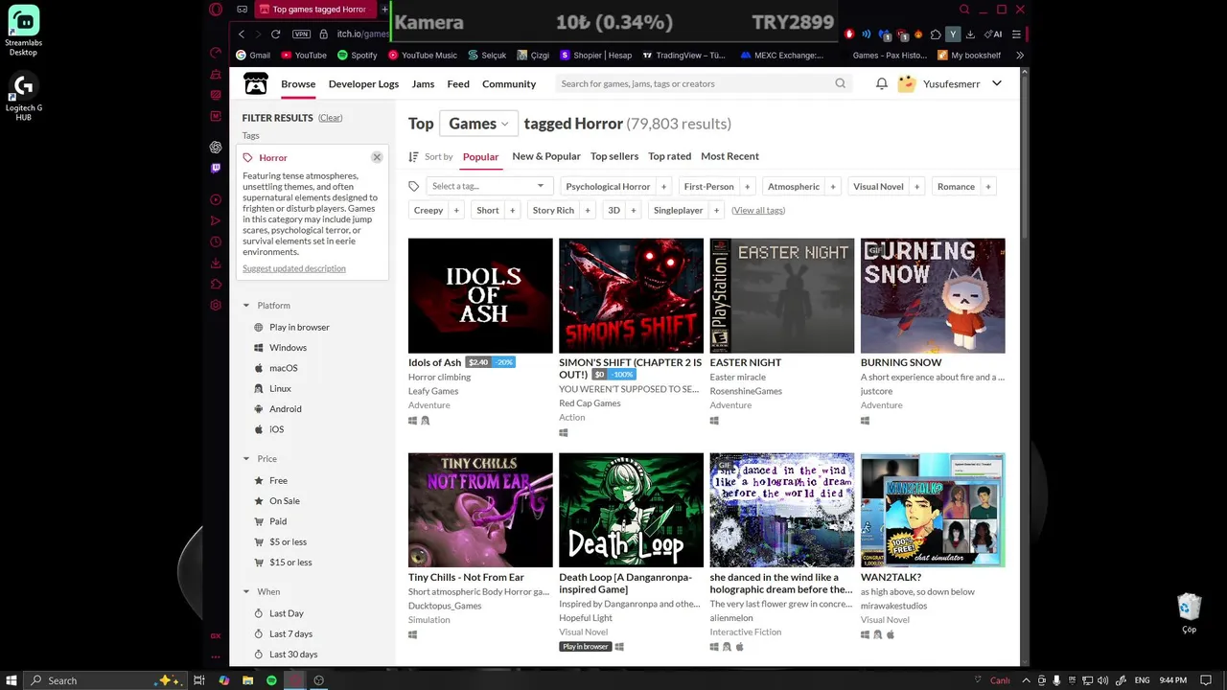Open a new browser tab

(x=384, y=10)
